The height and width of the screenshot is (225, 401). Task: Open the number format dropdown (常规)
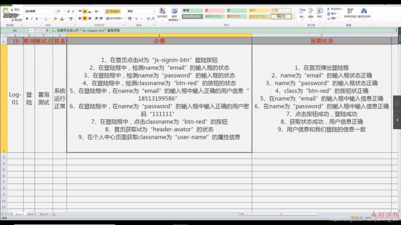(x=153, y=11)
